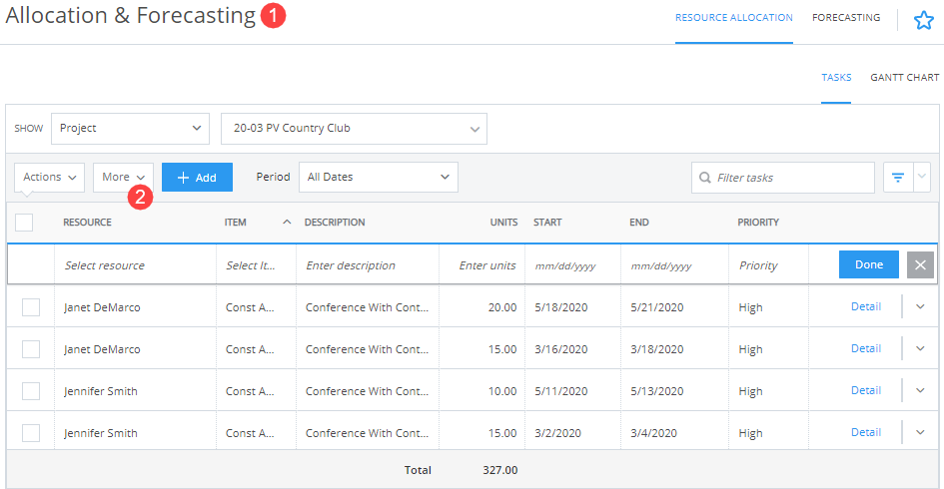
Task: Open Detail for Janet DeMarco 3/16/2020 task
Action: (866, 349)
